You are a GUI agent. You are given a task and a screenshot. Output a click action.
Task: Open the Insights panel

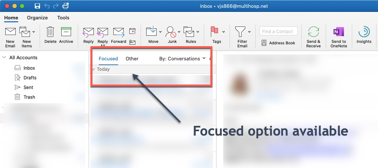tap(364, 35)
